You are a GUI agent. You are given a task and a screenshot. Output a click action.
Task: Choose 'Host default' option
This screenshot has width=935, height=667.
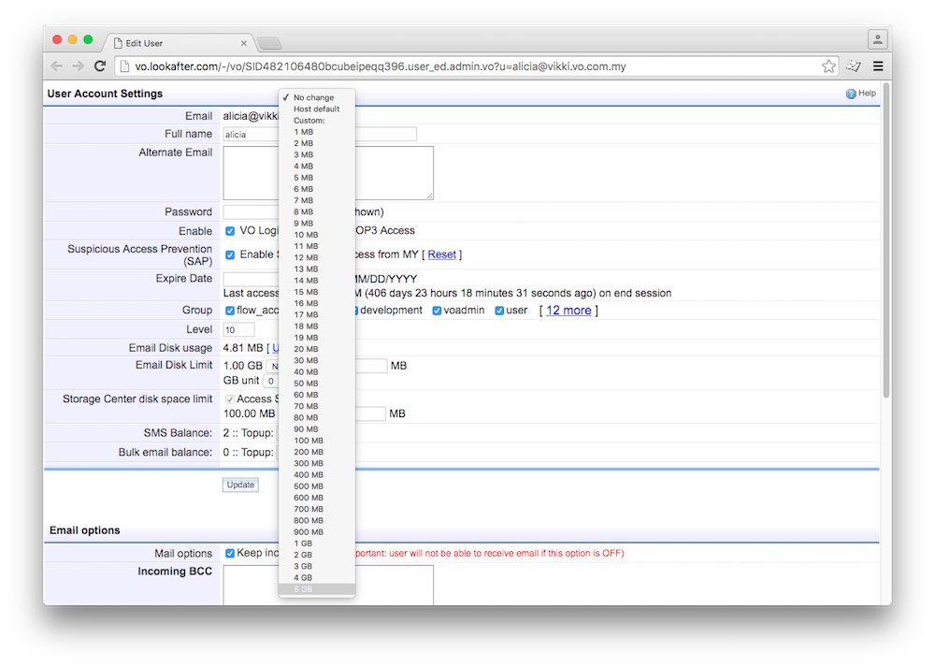click(317, 109)
